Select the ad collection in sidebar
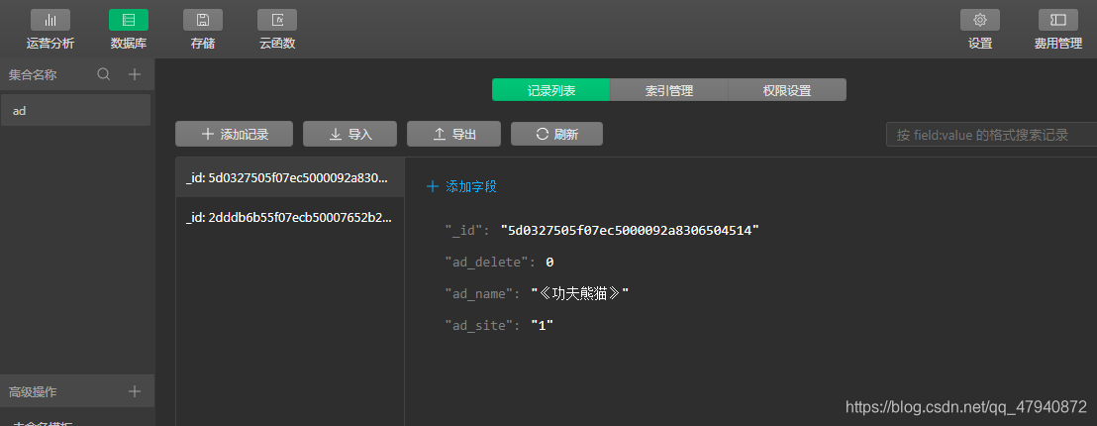 point(75,111)
